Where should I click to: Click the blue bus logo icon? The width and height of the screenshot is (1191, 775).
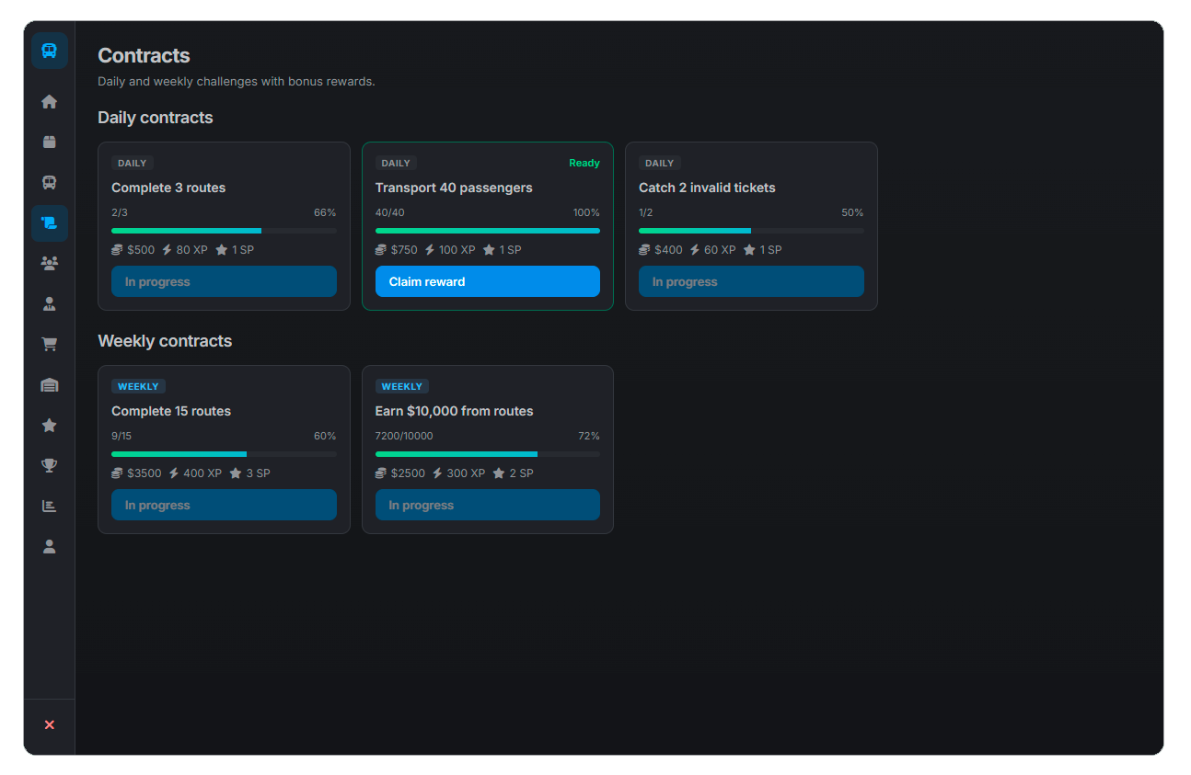click(50, 51)
